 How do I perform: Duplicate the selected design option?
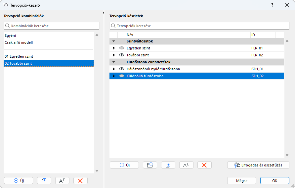coord(168,165)
